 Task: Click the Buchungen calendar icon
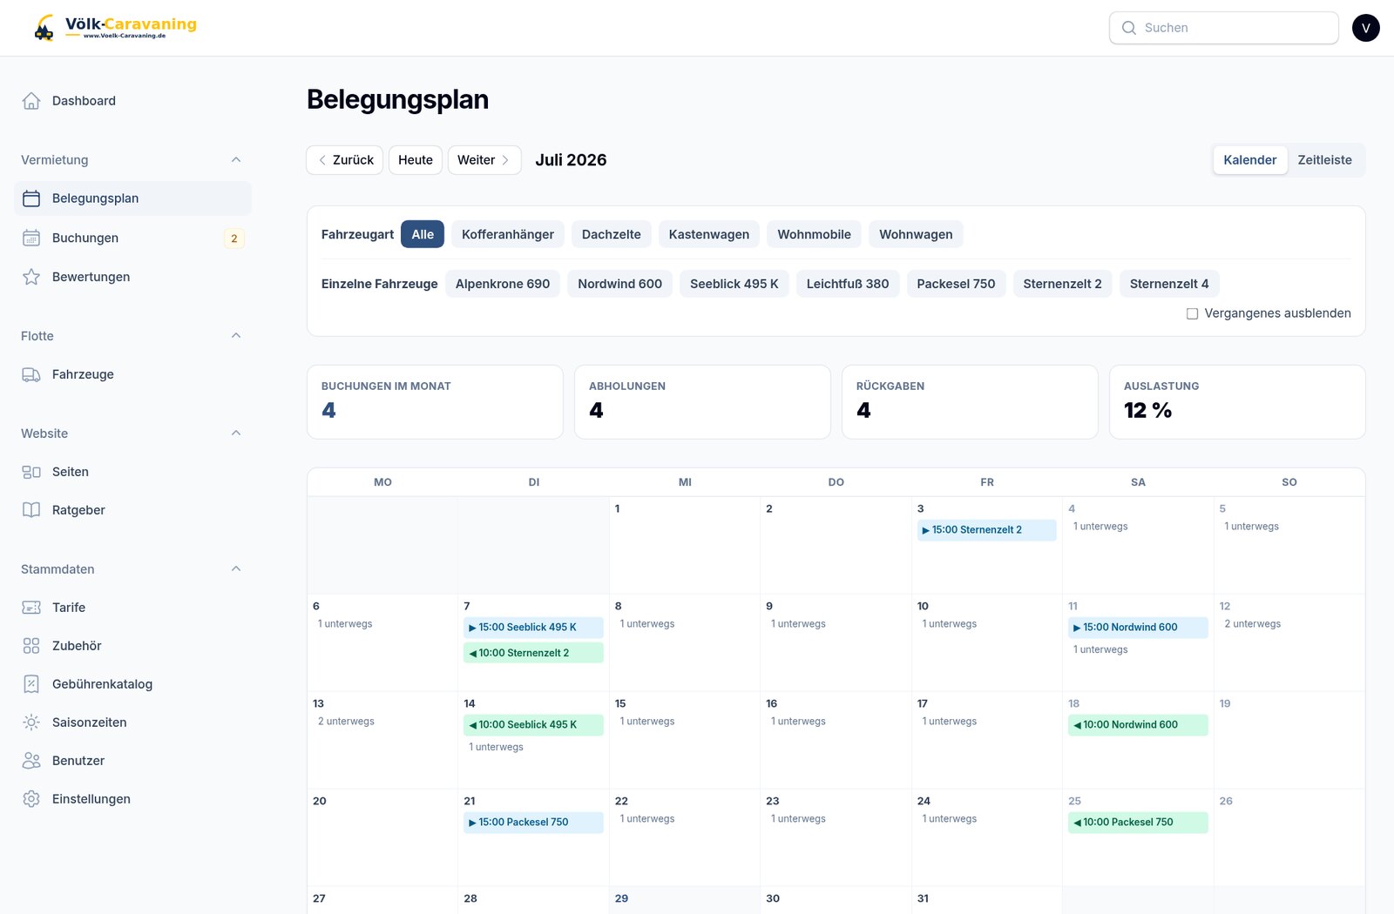click(31, 239)
